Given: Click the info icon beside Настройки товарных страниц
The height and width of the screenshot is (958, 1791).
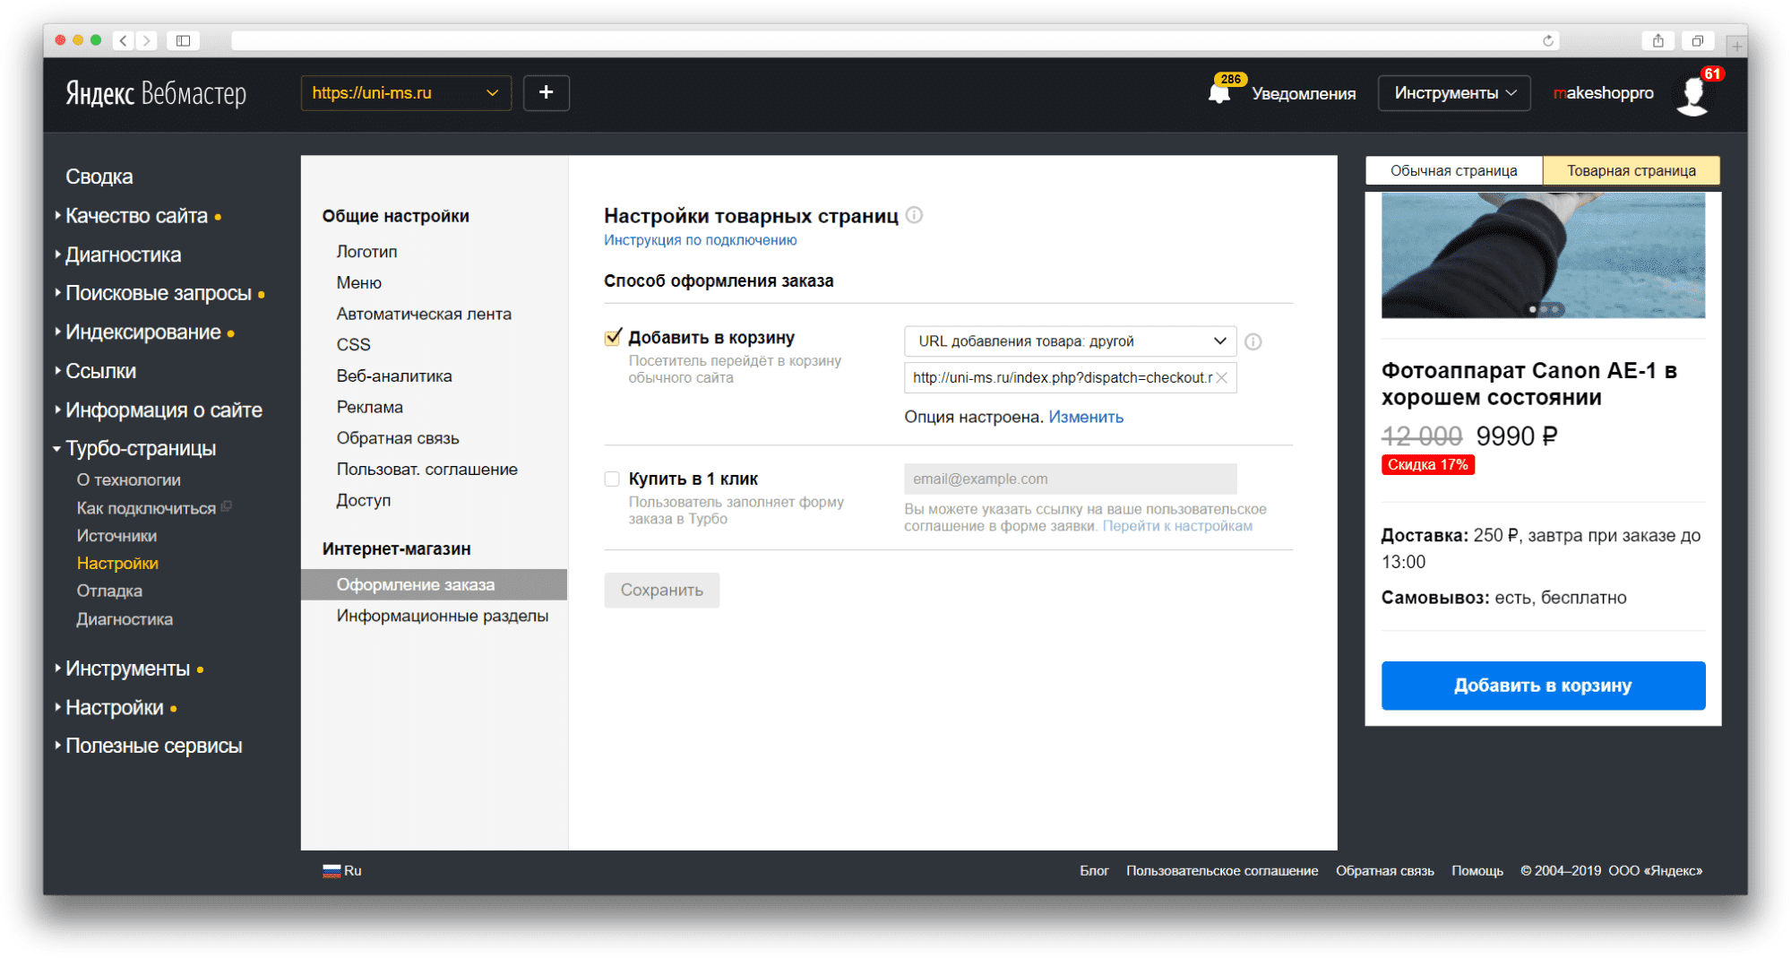Looking at the screenshot, I should click(914, 215).
